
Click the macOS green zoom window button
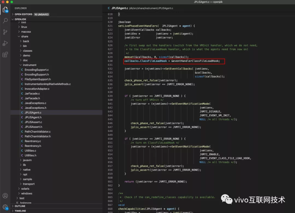click(x=12, y=2)
